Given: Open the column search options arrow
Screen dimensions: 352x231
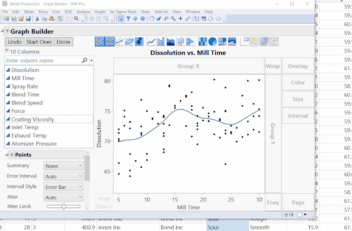Looking at the screenshot, I should click(x=91, y=60).
